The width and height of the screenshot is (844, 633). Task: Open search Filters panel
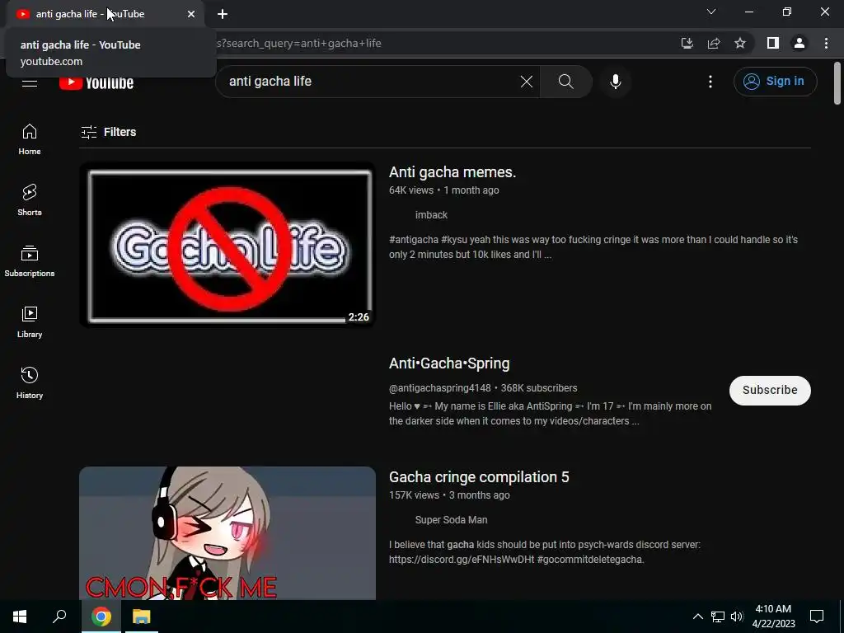(108, 132)
